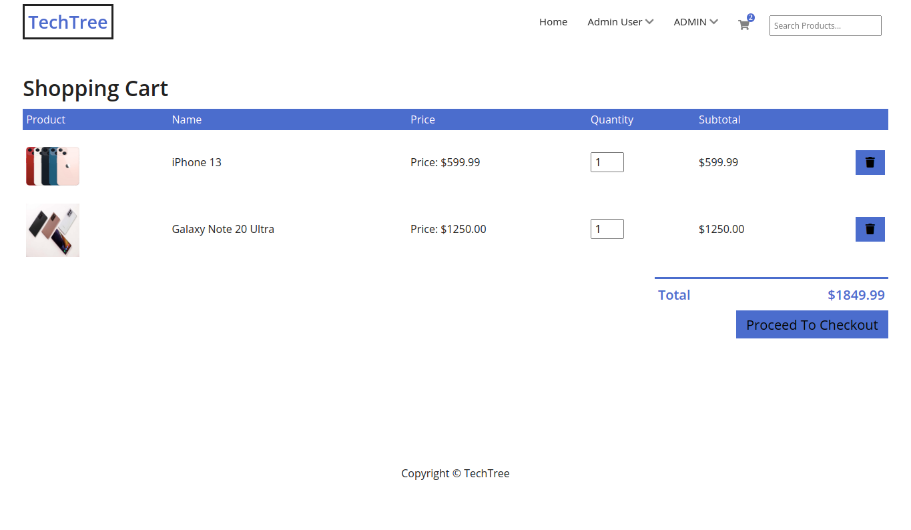Click the Quantity column header
This screenshot has width=911, height=530.
(612, 119)
